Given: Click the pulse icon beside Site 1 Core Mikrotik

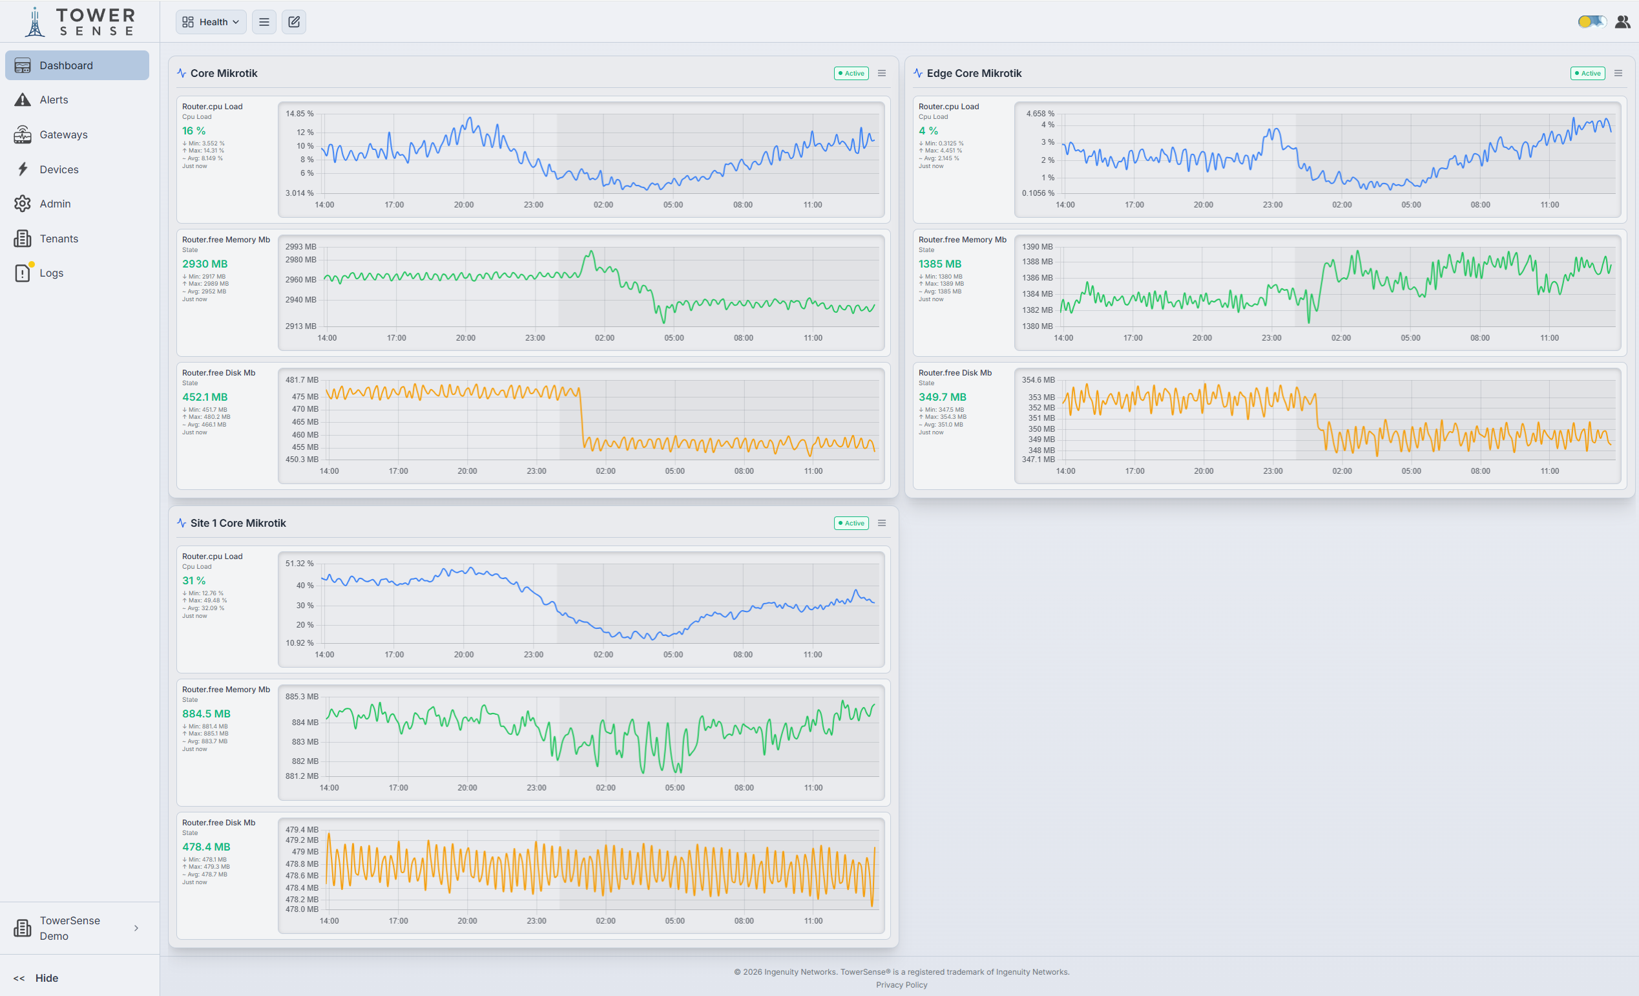Looking at the screenshot, I should click(182, 523).
